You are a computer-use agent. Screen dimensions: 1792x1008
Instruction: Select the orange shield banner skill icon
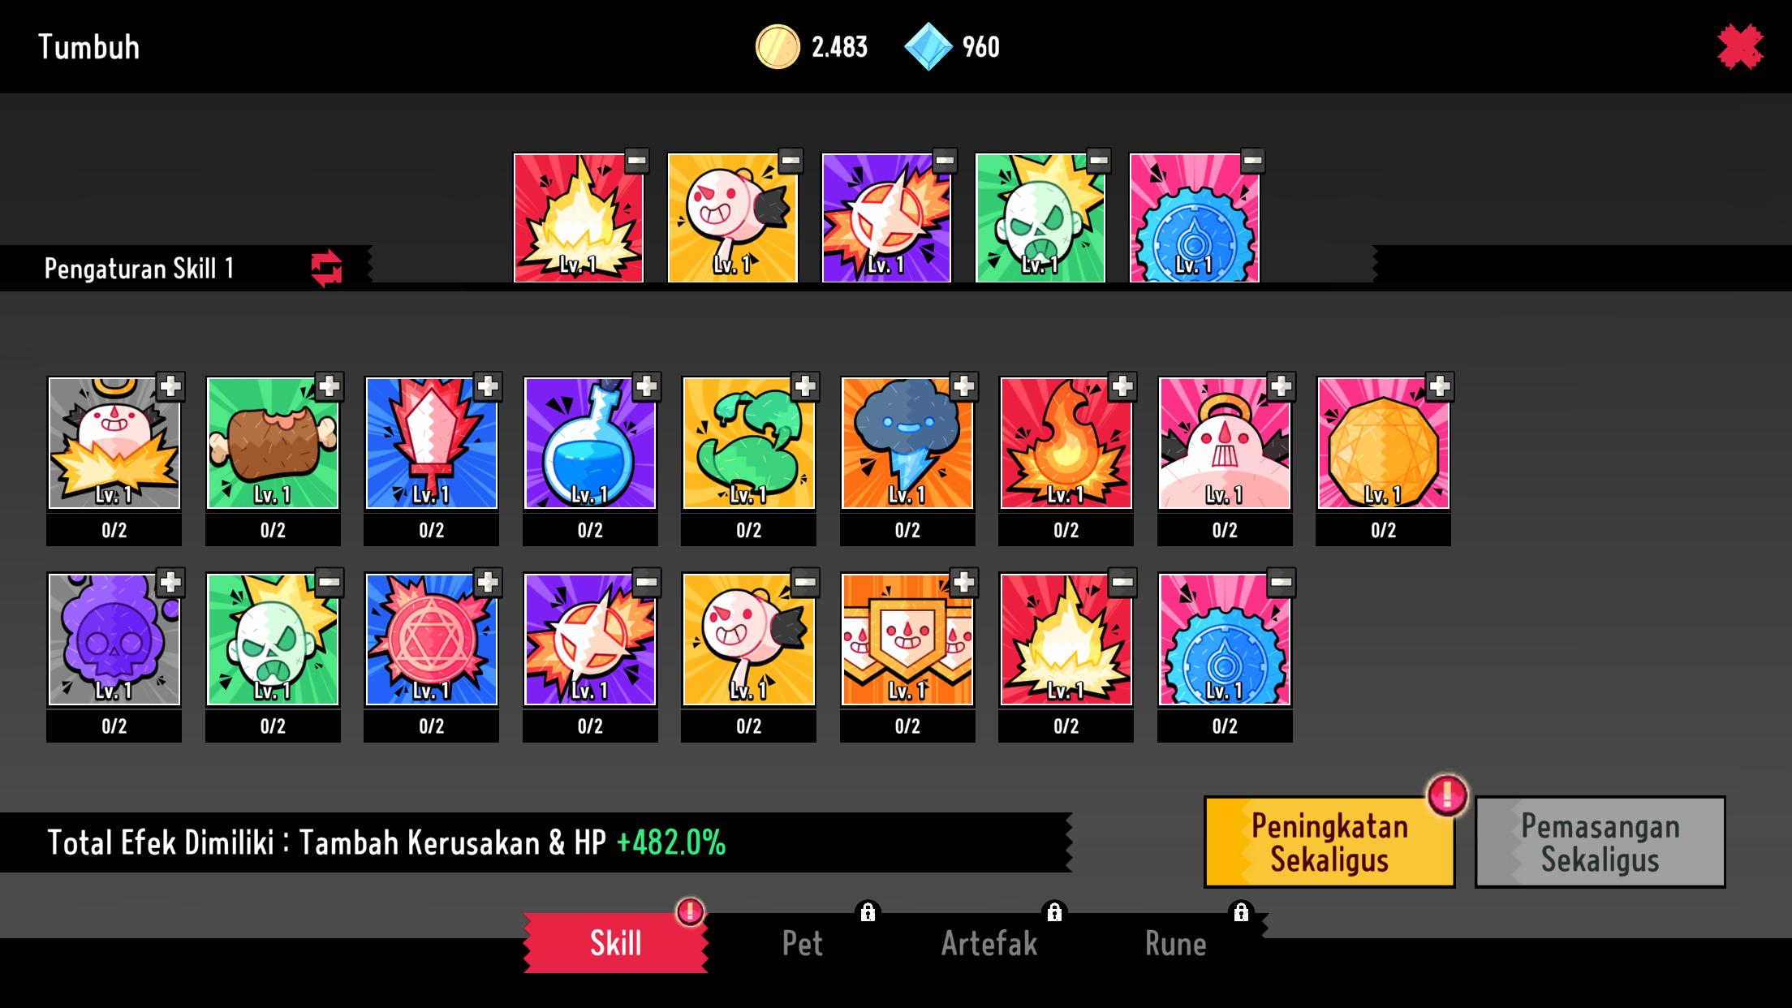click(x=907, y=640)
